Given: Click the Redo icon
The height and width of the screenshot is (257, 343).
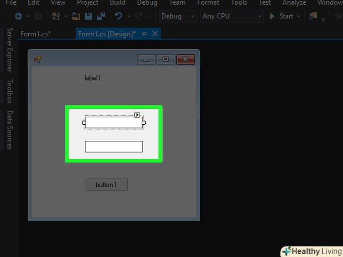Looking at the screenshot, I should pos(139,16).
